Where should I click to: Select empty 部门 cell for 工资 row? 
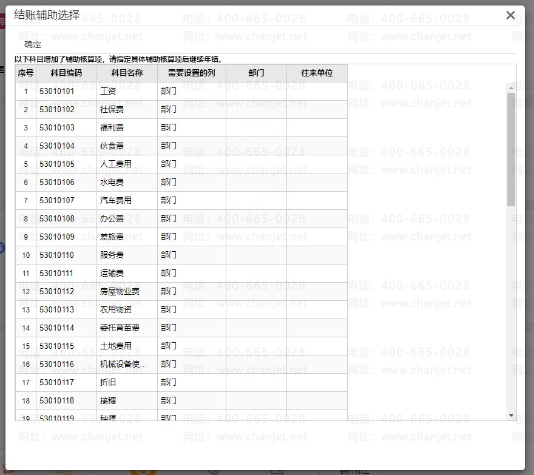256,92
